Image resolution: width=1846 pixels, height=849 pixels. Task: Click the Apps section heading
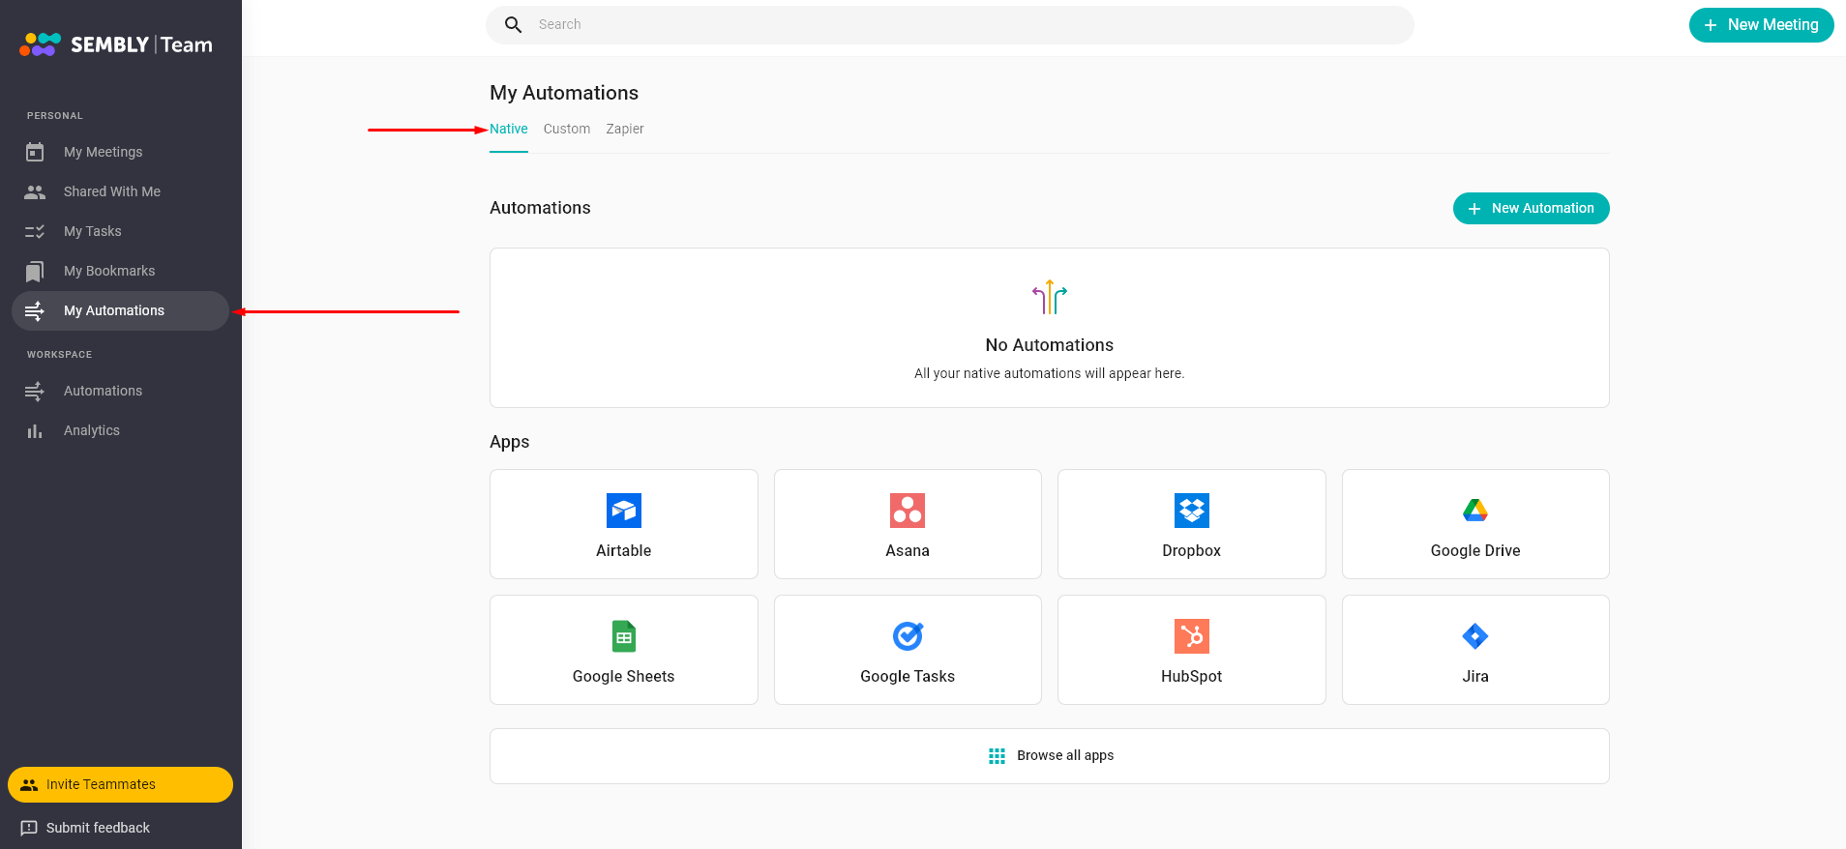pyautogui.click(x=510, y=442)
